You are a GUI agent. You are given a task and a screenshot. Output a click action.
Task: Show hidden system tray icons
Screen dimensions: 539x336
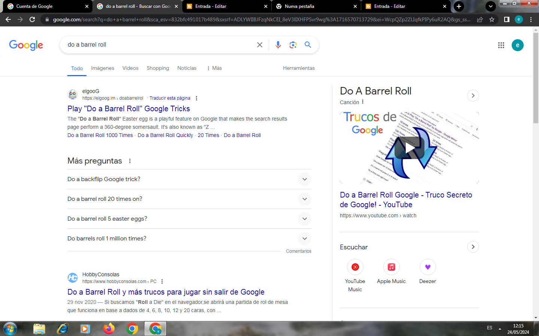coord(500,329)
